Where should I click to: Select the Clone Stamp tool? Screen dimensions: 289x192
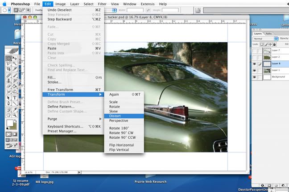8,80
